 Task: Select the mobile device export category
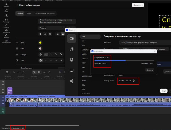pos(72,60)
